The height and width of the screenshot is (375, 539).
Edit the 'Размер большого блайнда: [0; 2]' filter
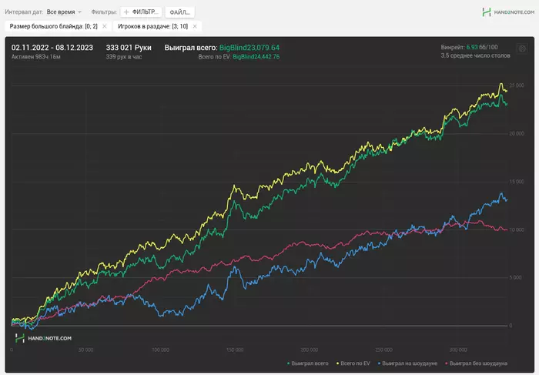[x=52, y=26]
